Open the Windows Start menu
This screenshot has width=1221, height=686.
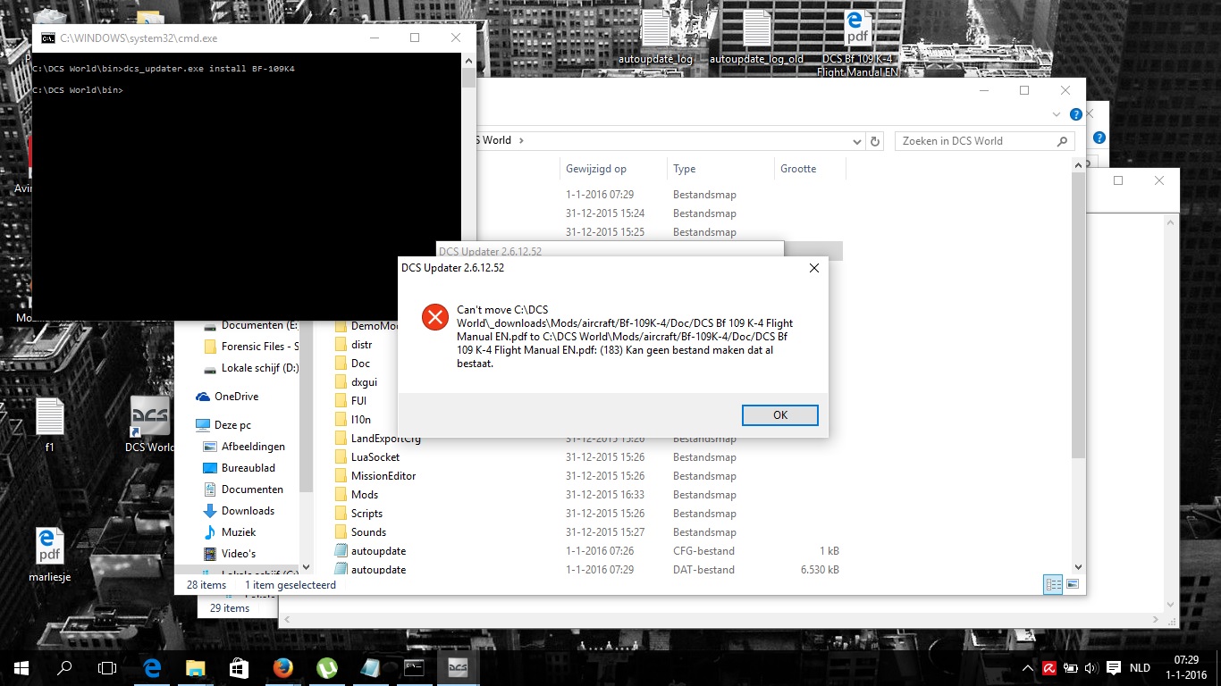(x=21, y=667)
